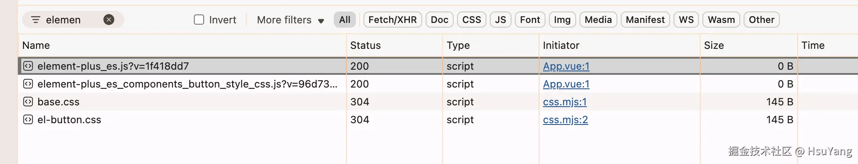The height and width of the screenshot is (164, 858).
Task: Filter requests by Other
Action: tap(761, 20)
